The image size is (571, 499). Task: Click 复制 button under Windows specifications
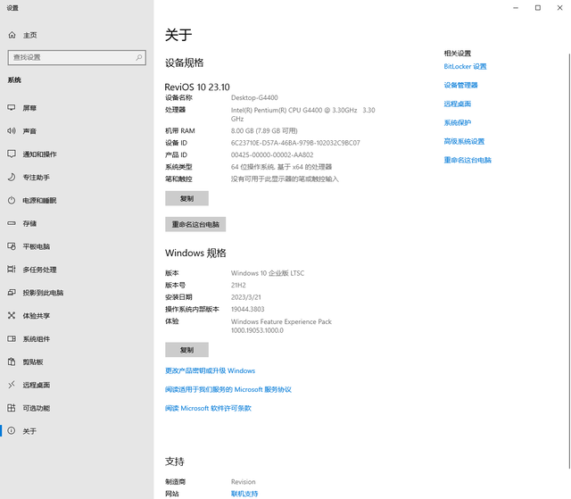tap(186, 350)
